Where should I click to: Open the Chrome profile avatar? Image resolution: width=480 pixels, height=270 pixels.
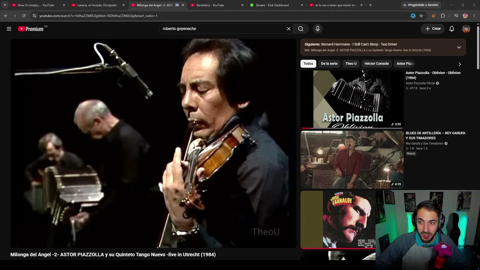(x=465, y=16)
